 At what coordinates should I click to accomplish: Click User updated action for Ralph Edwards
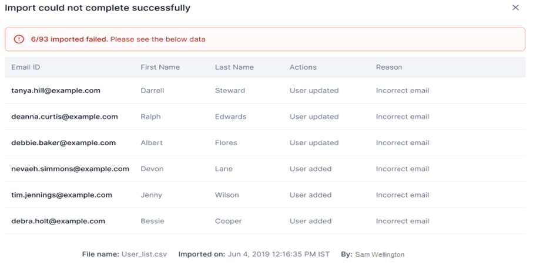(314, 117)
